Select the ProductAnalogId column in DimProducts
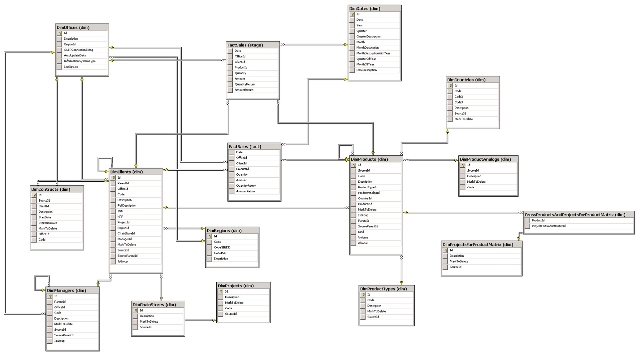 click(376, 193)
